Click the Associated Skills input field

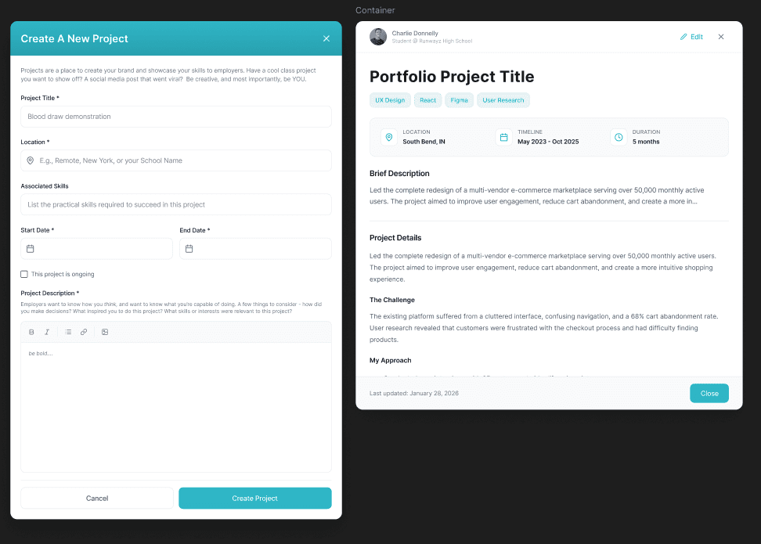click(176, 204)
